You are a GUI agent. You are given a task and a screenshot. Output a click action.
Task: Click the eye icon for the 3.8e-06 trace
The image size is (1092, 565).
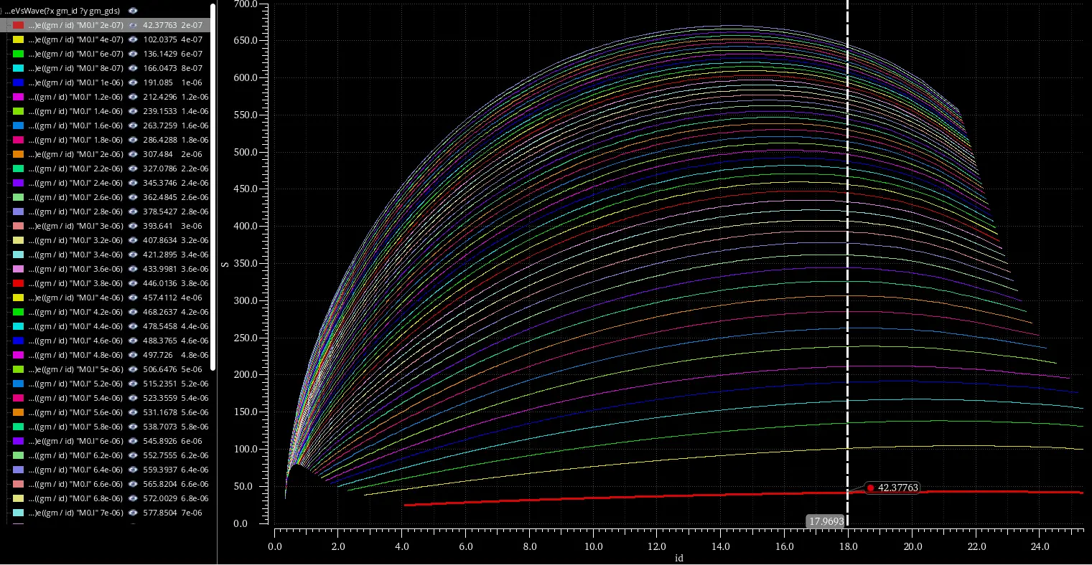133,283
